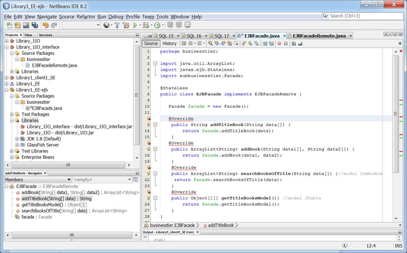Switch editor to History view
The image size is (407, 253).
169,44
